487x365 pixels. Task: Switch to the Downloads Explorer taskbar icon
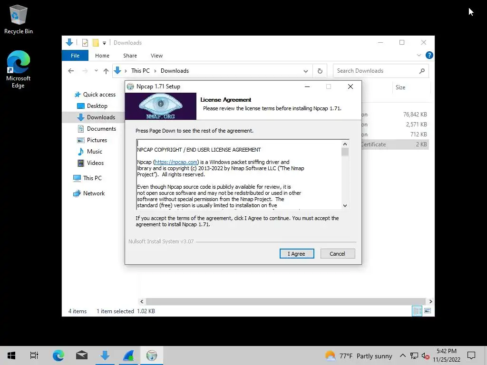pyautogui.click(x=105, y=355)
